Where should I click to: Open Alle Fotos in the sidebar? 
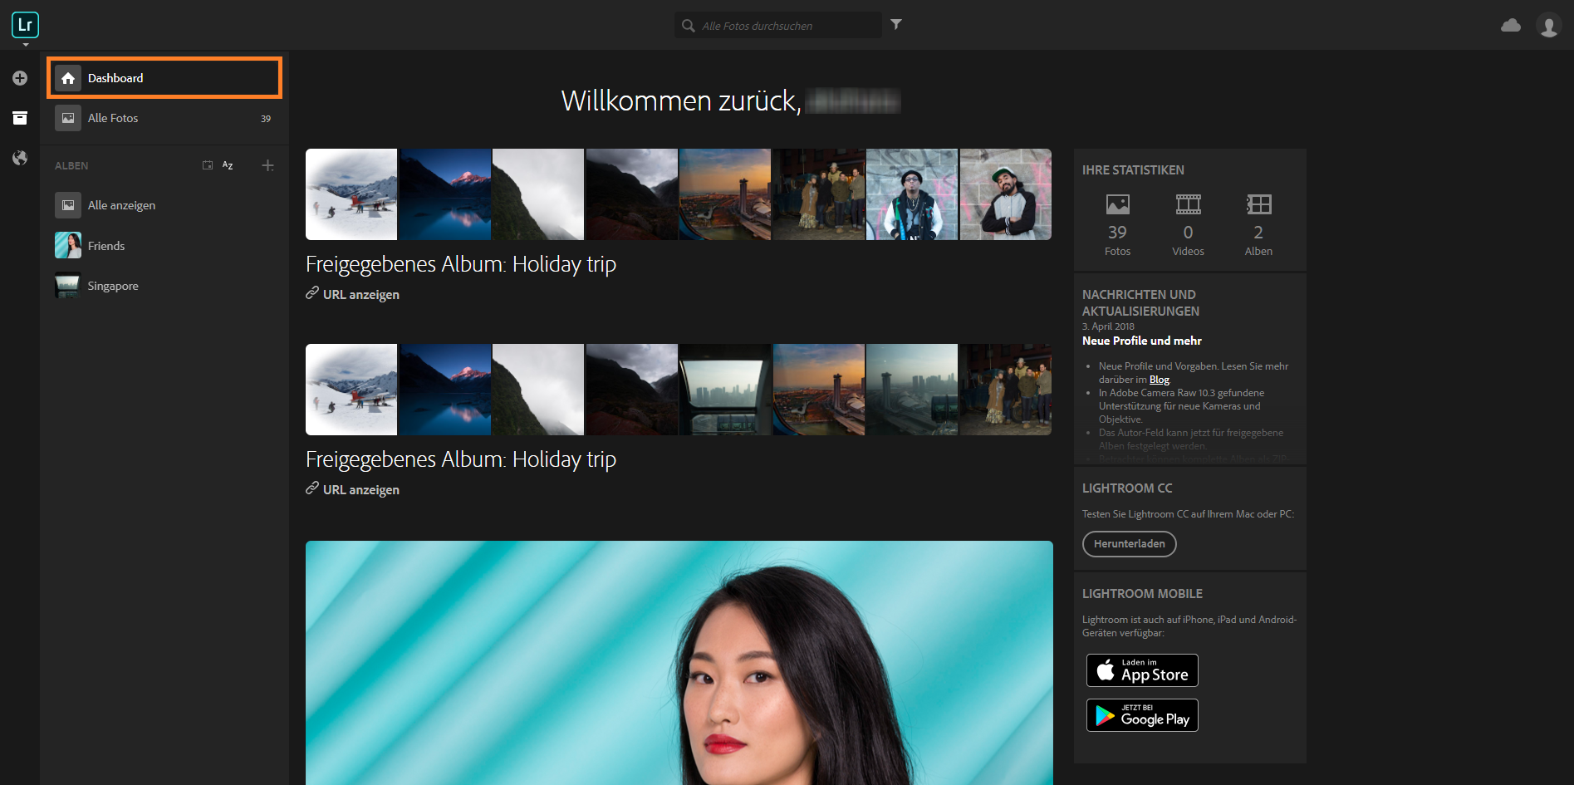[x=164, y=118]
